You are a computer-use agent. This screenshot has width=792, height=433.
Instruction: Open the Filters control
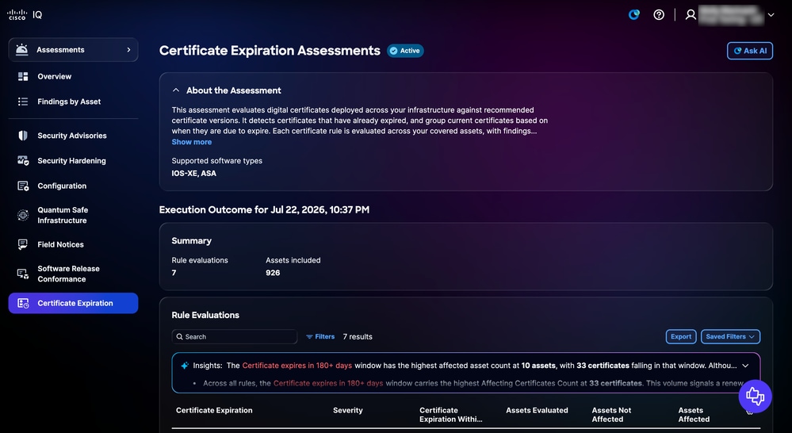(x=320, y=336)
